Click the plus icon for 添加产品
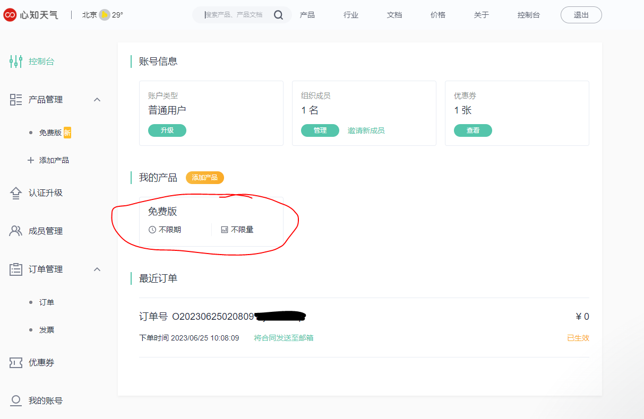 pyautogui.click(x=31, y=160)
